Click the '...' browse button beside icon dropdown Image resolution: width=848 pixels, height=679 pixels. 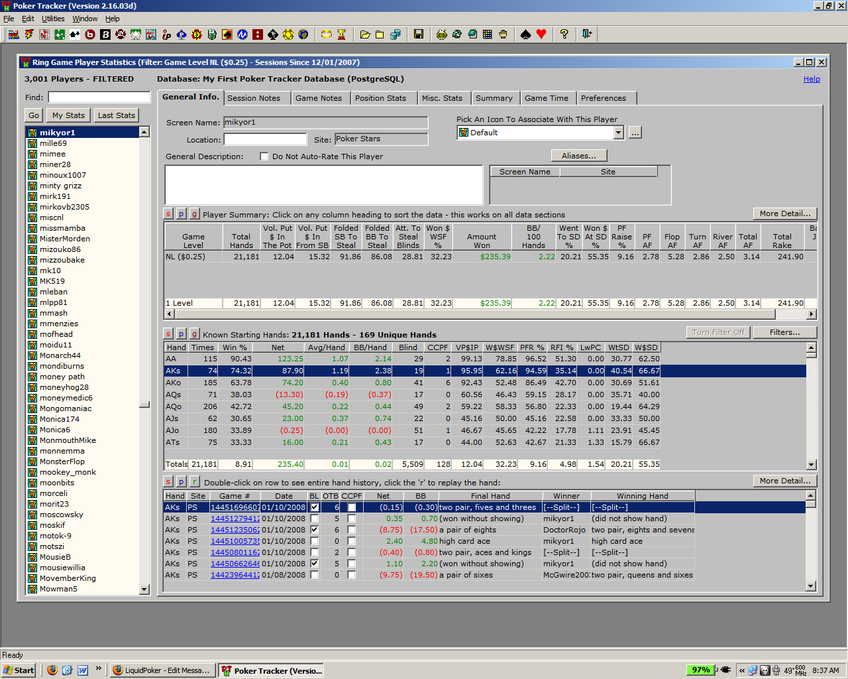635,133
